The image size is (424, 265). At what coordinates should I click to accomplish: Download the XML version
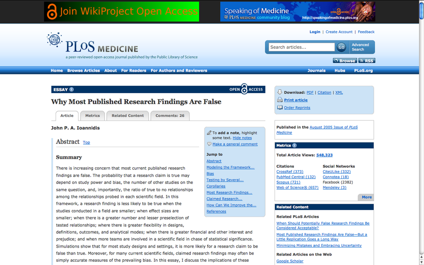[339, 92]
